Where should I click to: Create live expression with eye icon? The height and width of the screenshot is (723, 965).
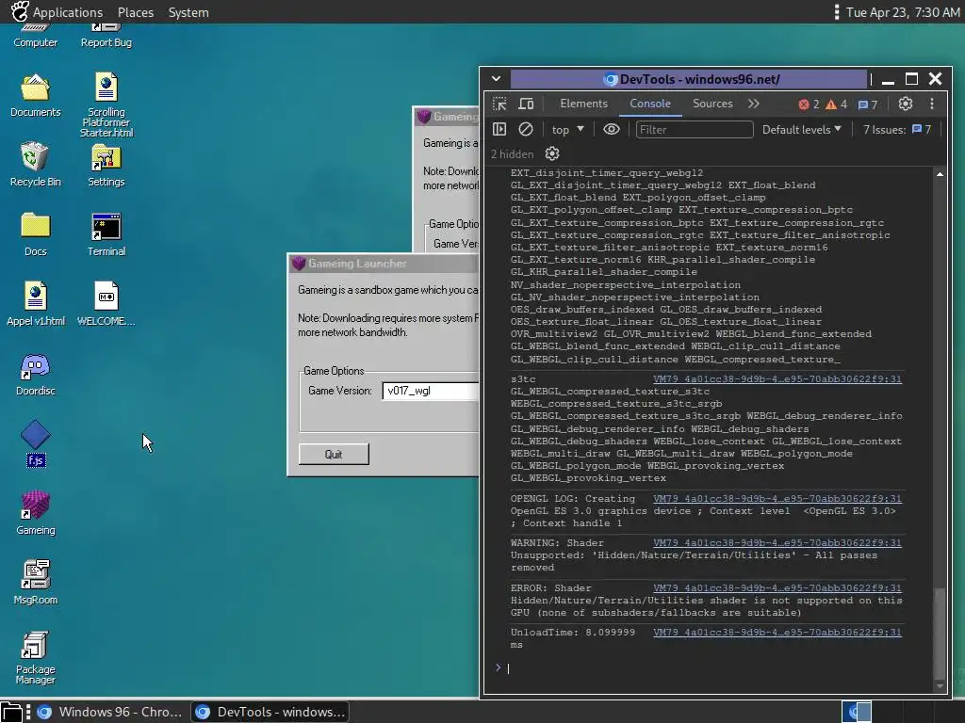pyautogui.click(x=611, y=129)
